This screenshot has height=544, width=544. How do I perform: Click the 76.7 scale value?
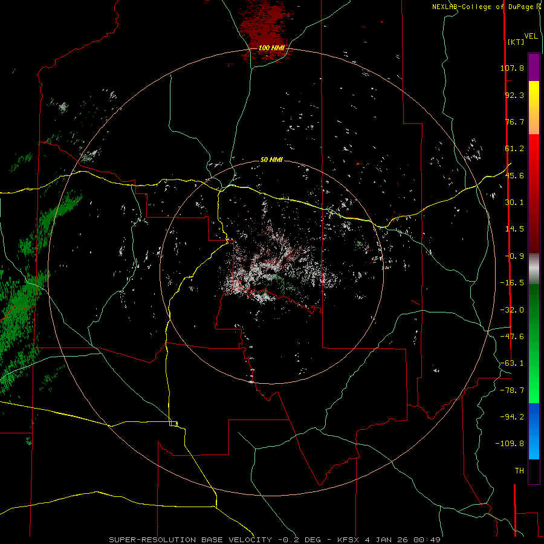(x=514, y=121)
